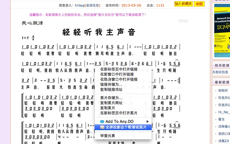The height and width of the screenshot is (144, 230).
Task: Select 审查元素 to inspect element
Action: click(x=107, y=136)
